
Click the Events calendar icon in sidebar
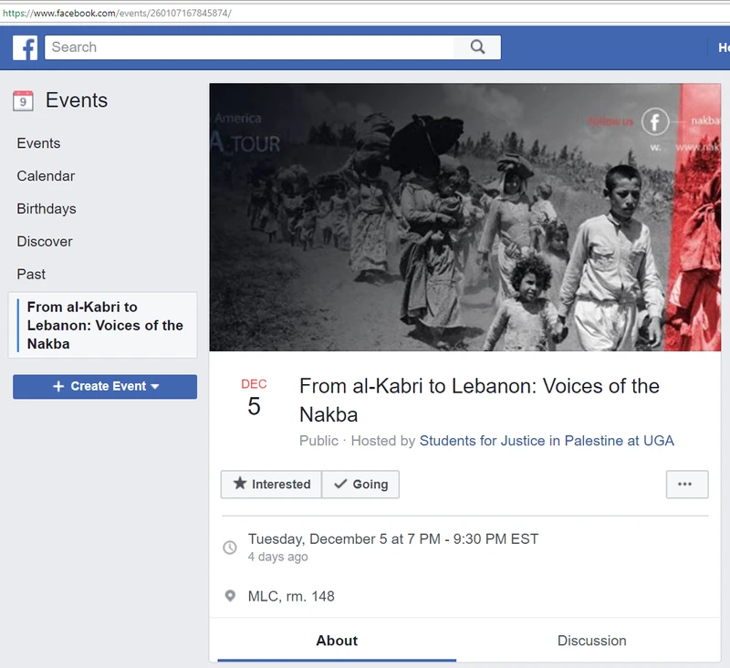(x=23, y=100)
